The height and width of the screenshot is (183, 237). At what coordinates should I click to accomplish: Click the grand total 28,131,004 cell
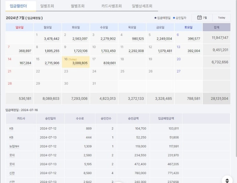[219, 99]
